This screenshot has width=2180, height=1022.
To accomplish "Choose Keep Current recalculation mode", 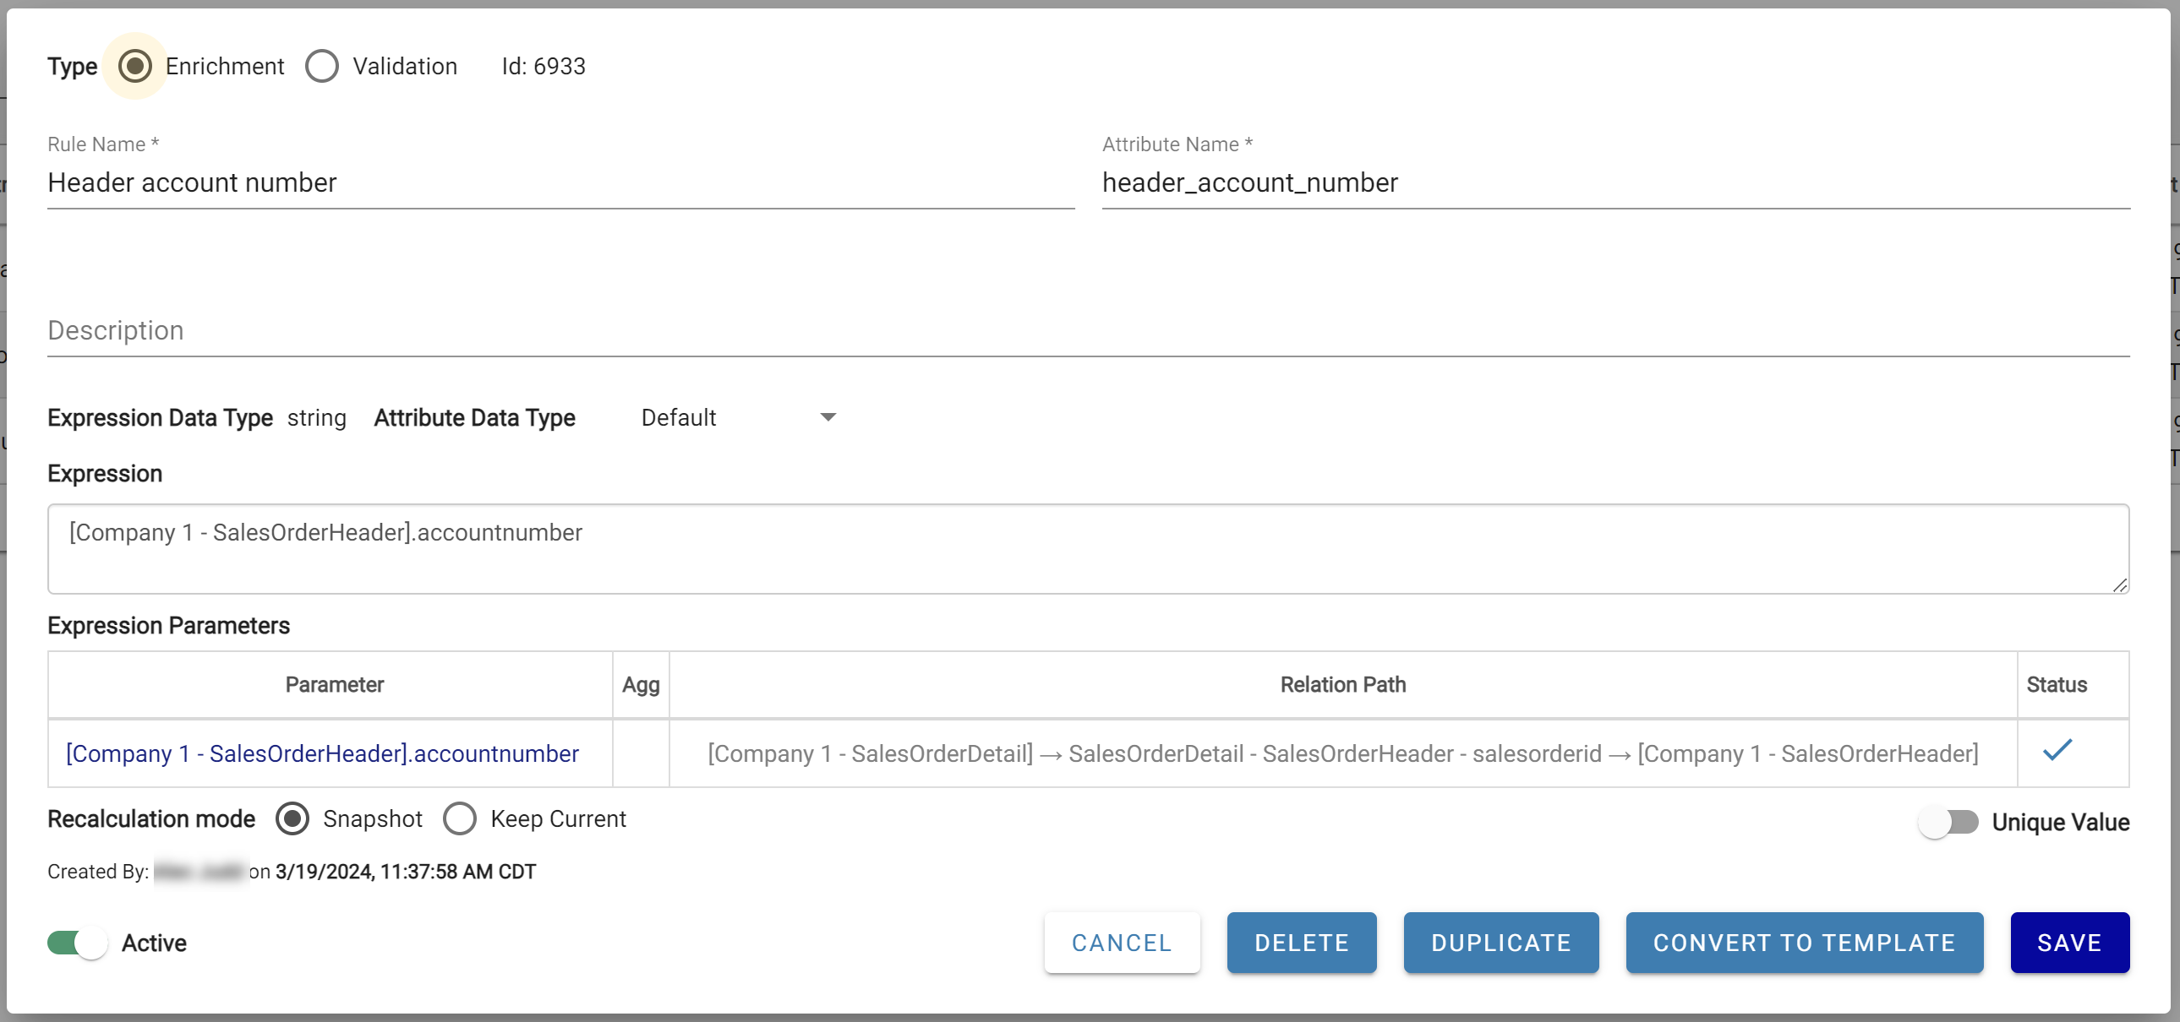I will [460, 819].
